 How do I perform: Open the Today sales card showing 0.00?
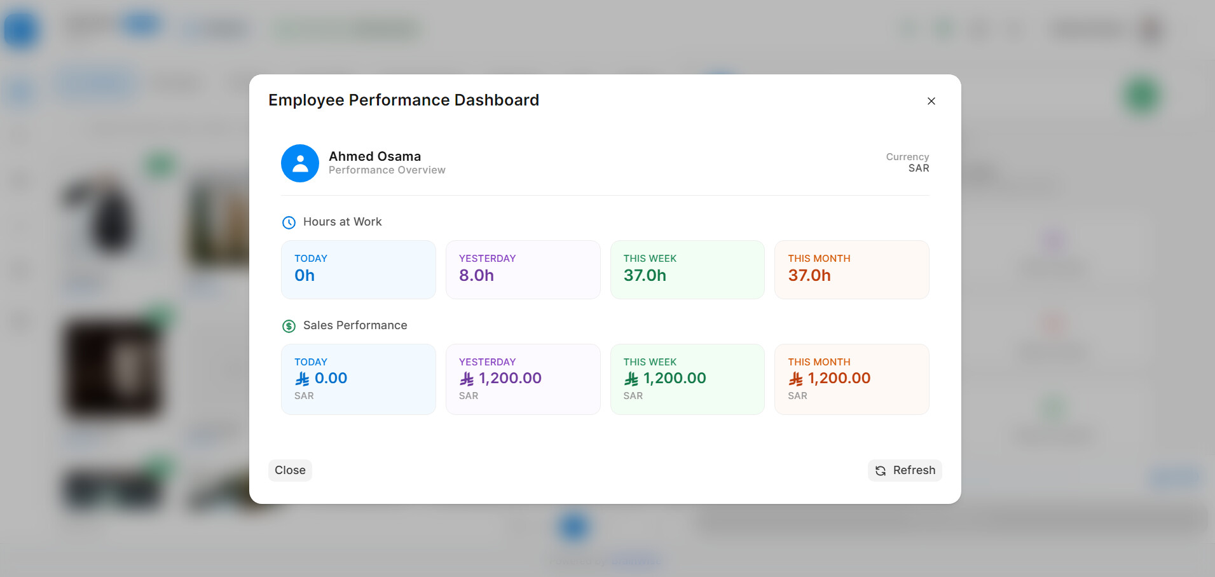coord(358,379)
